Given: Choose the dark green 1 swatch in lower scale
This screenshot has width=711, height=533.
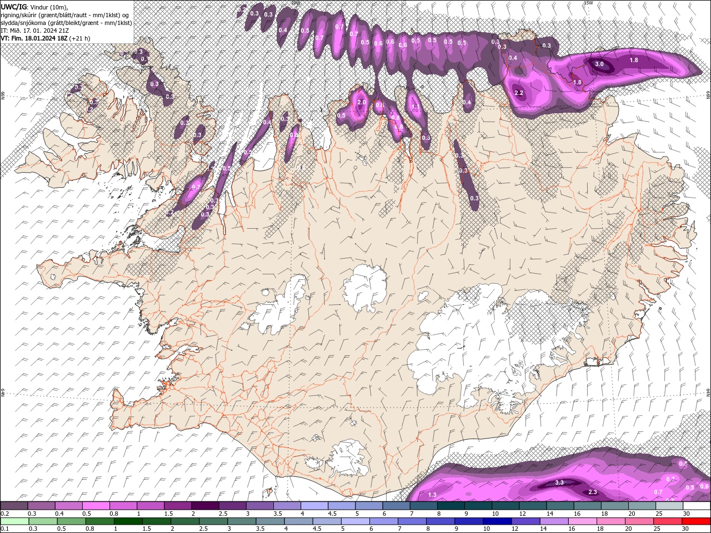Looking at the screenshot, I should pos(129,521).
